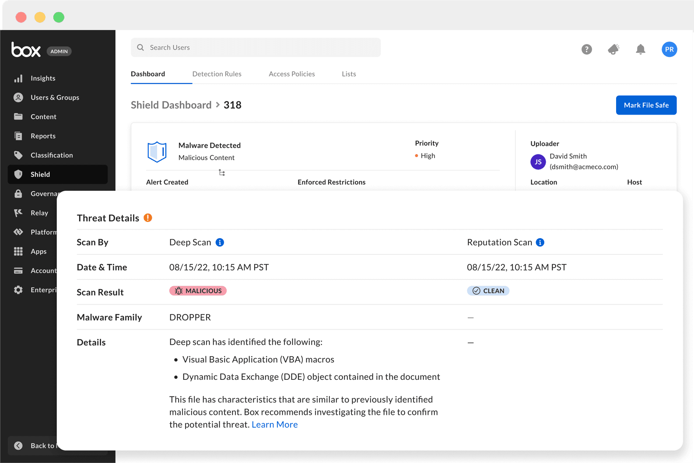Viewport: 694px width, 463px height.
Task: Click the Enterprise settings gear icon
Action: pyautogui.click(x=18, y=290)
